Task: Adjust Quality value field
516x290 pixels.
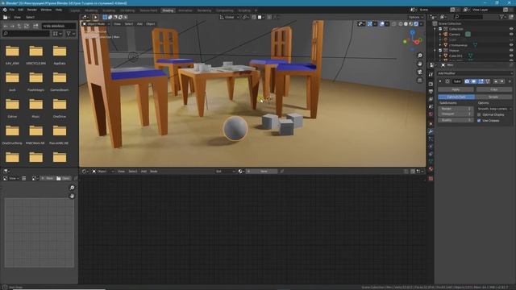Action: tap(456, 120)
